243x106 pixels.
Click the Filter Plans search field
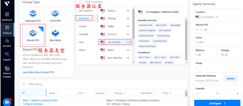click(105, 84)
